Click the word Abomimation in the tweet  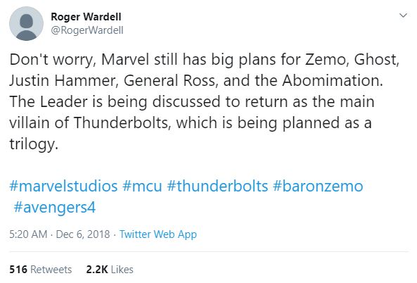point(333,80)
